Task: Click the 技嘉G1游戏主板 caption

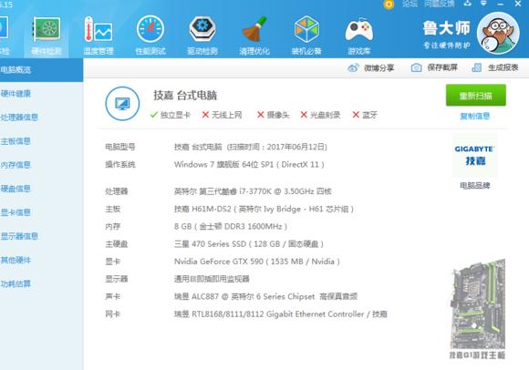Action: (477, 355)
